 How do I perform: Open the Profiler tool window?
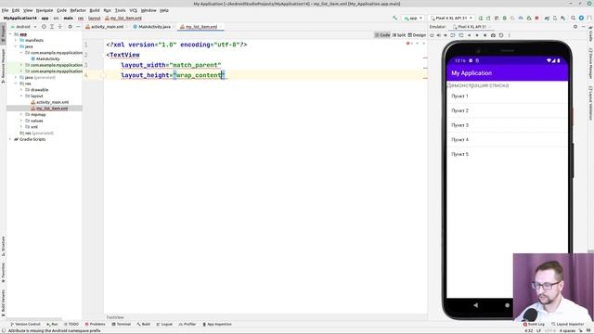pos(187,324)
